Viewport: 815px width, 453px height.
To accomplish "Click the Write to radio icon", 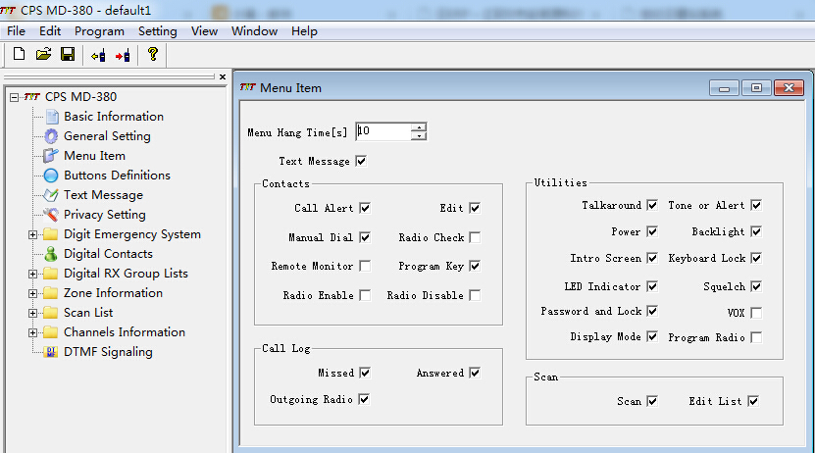I will pos(124,55).
